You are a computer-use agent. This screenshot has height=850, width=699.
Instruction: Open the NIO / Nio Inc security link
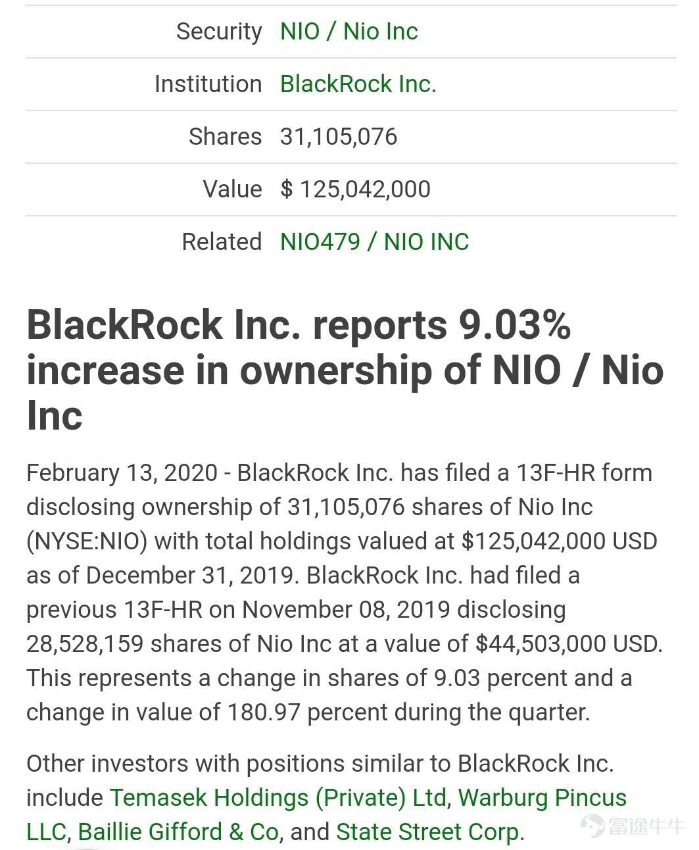[x=349, y=31]
